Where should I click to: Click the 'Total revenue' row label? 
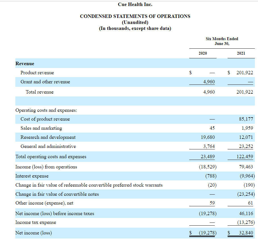pyautogui.click(x=40, y=92)
